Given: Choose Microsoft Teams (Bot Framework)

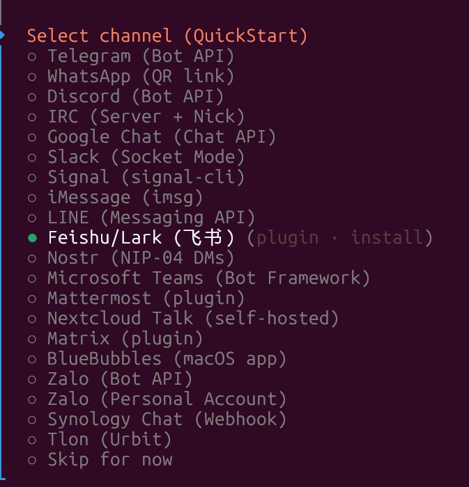Looking at the screenshot, I should pyautogui.click(x=208, y=278).
